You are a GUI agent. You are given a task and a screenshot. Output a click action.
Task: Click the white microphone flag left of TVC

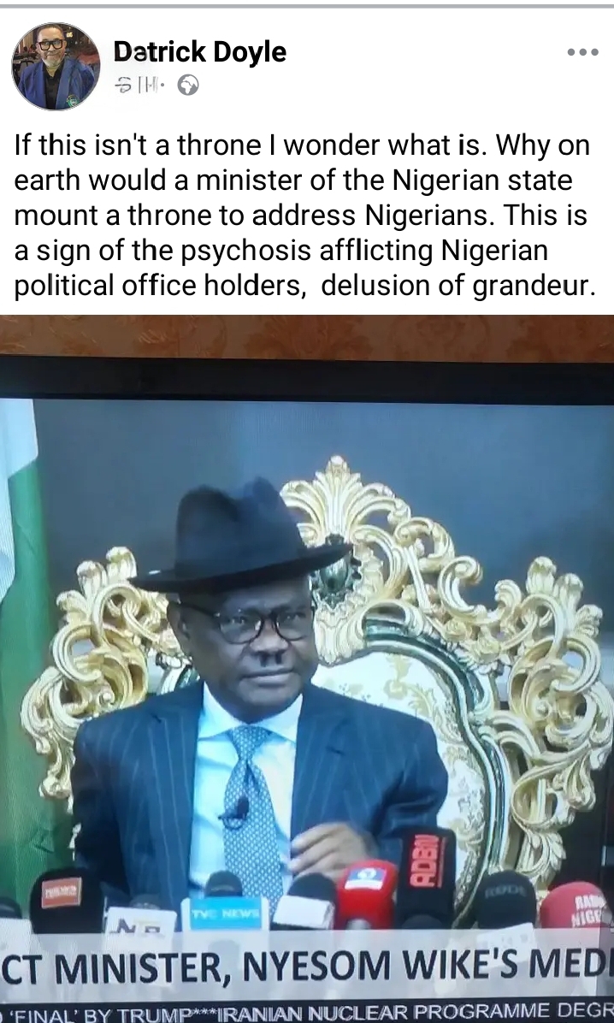tap(140, 920)
